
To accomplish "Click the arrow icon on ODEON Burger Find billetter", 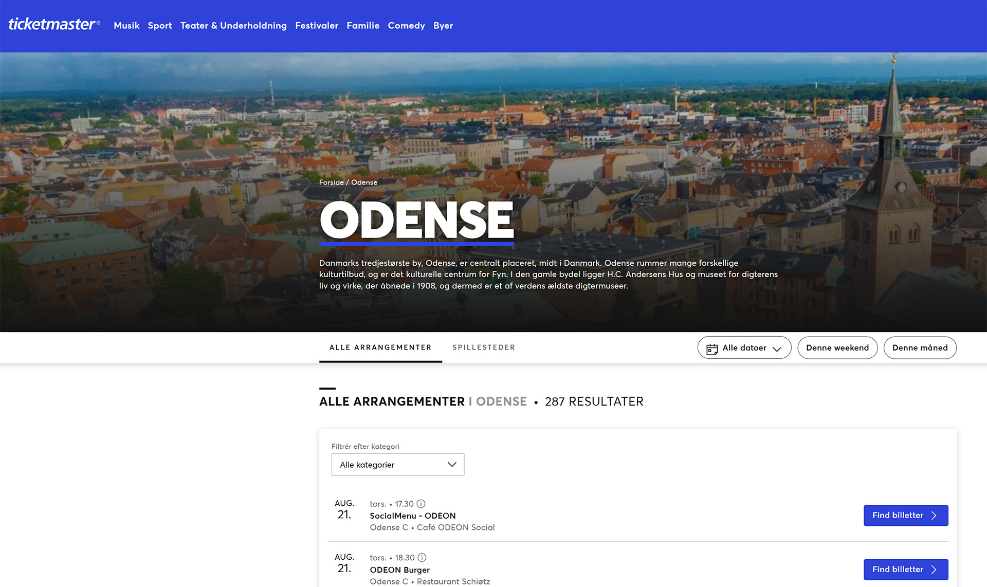I will (934, 570).
